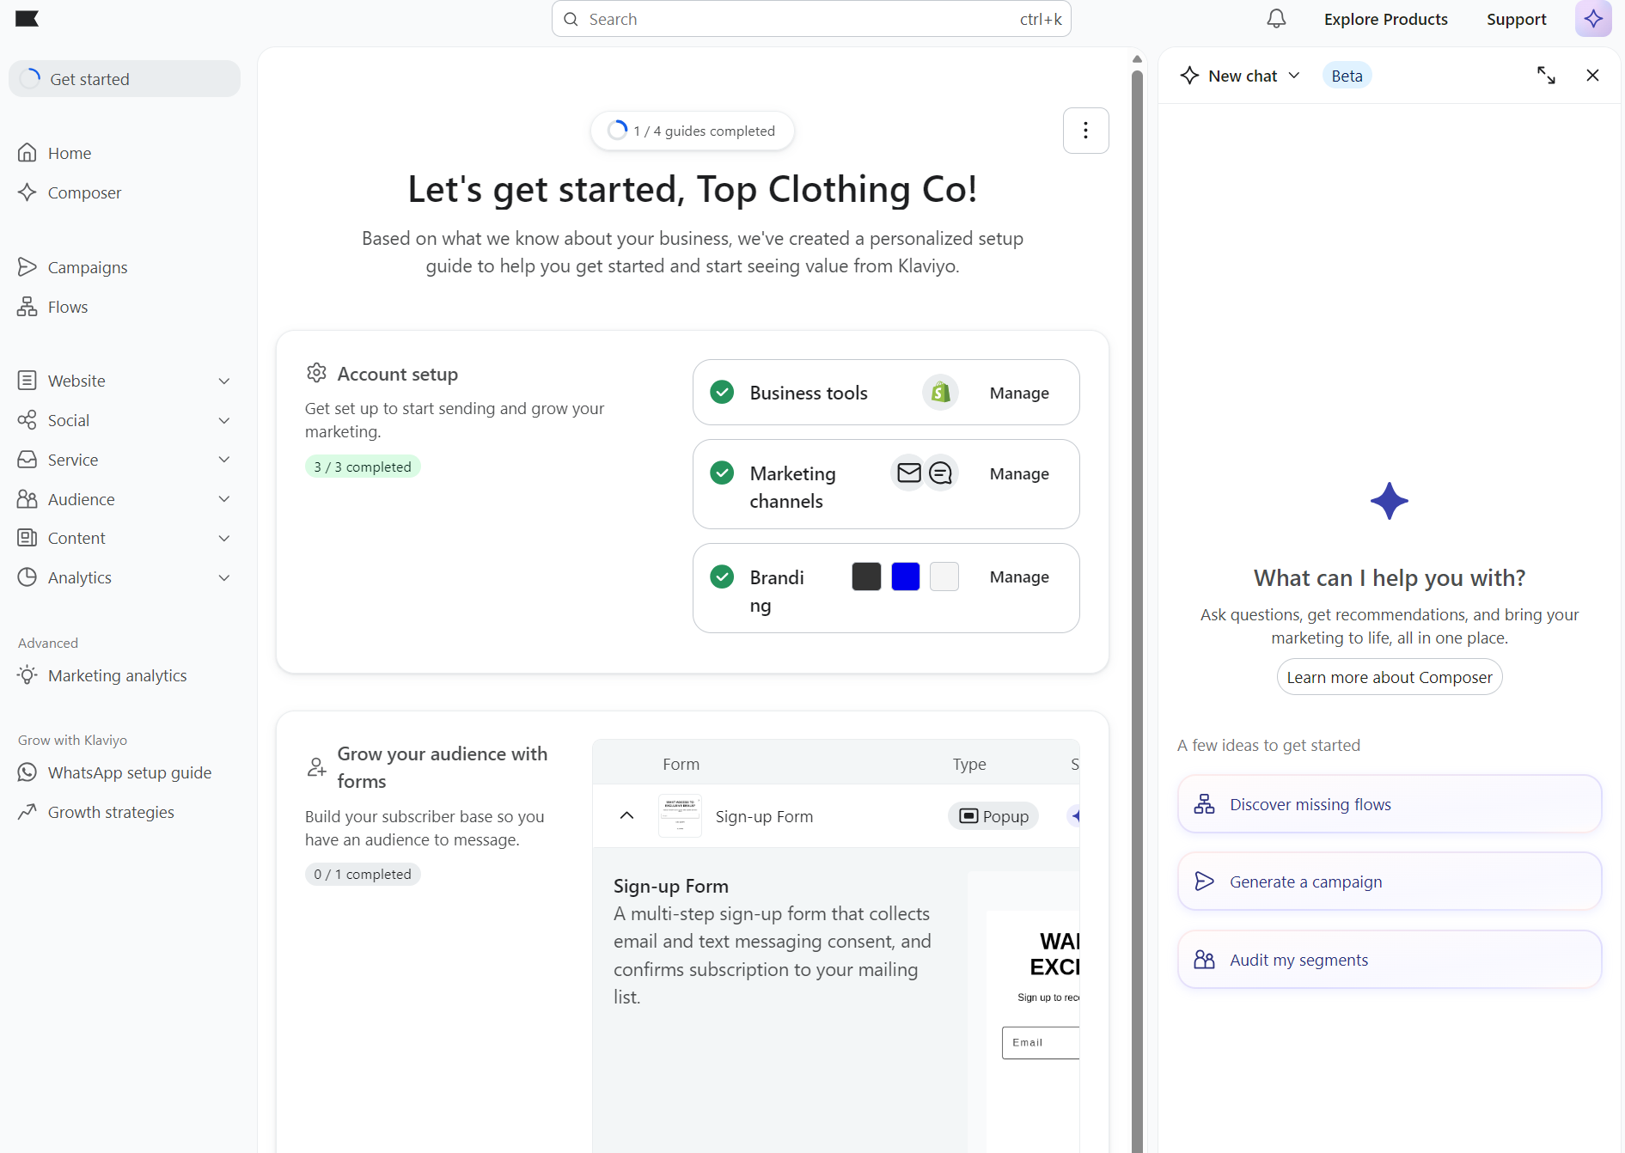The width and height of the screenshot is (1625, 1153).
Task: Expand the Service menu chevron
Action: tap(224, 460)
